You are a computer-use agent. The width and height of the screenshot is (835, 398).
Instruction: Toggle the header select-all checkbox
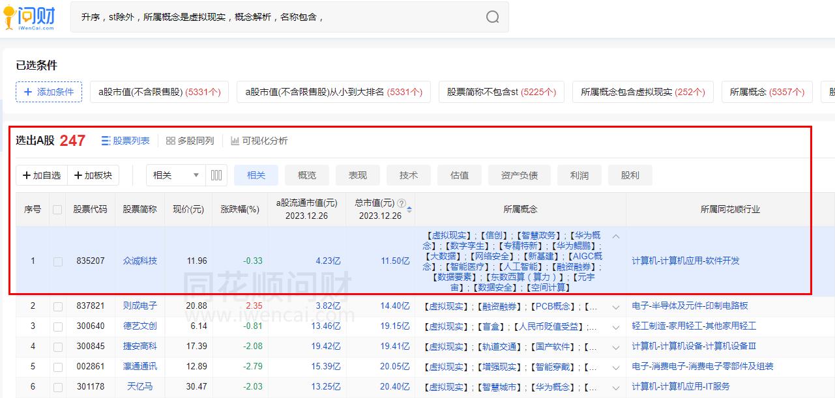click(57, 210)
